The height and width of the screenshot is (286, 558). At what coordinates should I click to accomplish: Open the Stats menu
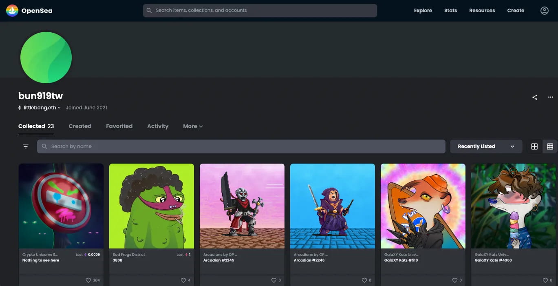click(x=450, y=11)
